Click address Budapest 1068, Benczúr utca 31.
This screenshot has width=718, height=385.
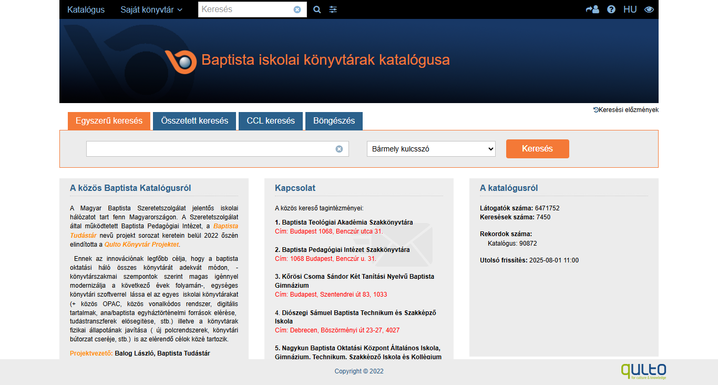329,231
